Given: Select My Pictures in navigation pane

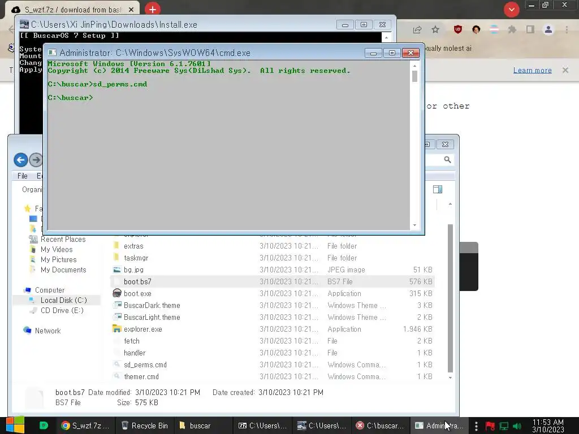Looking at the screenshot, I should click(58, 259).
